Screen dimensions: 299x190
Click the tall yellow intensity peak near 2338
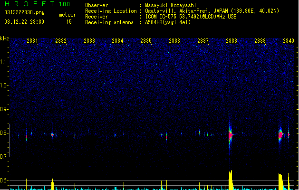click(x=231, y=180)
